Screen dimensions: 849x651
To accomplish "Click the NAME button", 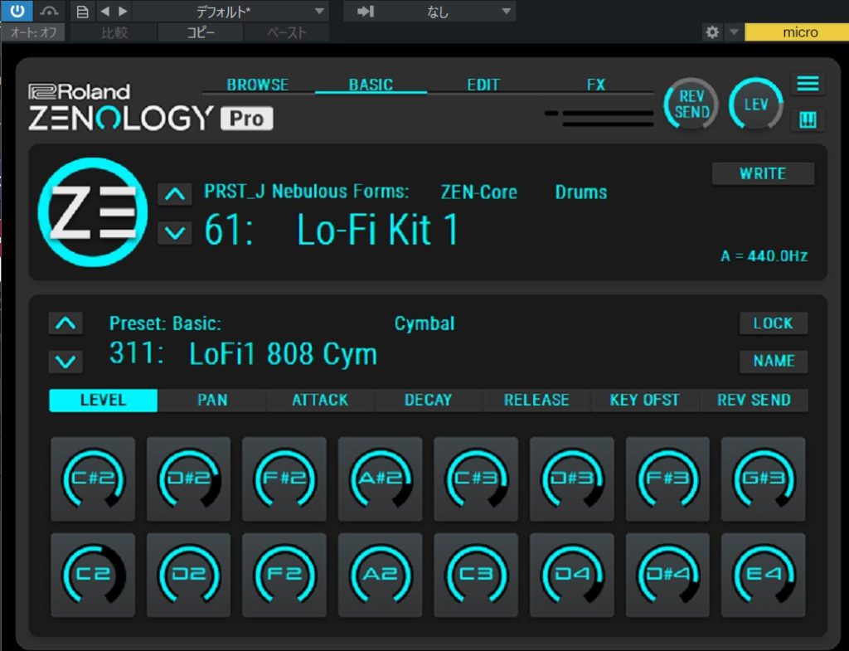I will [x=773, y=361].
